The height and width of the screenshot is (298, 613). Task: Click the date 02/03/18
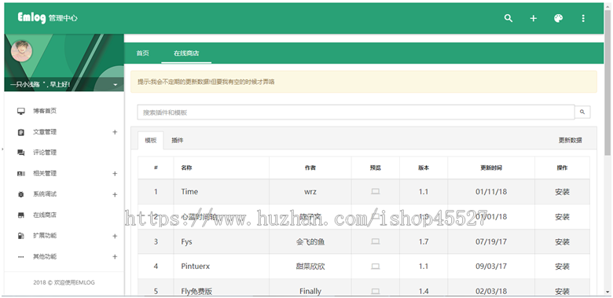point(491,291)
